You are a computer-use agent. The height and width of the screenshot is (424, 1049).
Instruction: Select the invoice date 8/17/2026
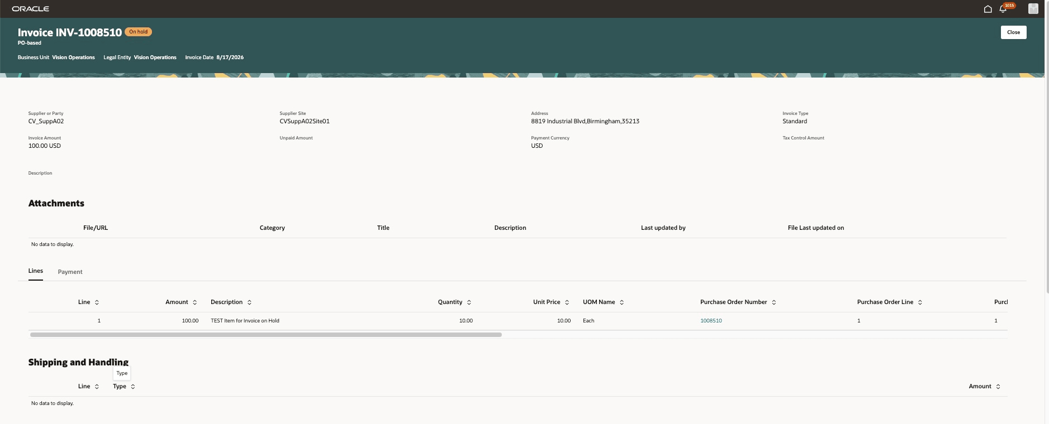(x=230, y=57)
